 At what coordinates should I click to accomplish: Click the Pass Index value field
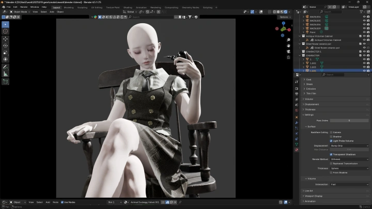pyautogui.click(x=349, y=120)
